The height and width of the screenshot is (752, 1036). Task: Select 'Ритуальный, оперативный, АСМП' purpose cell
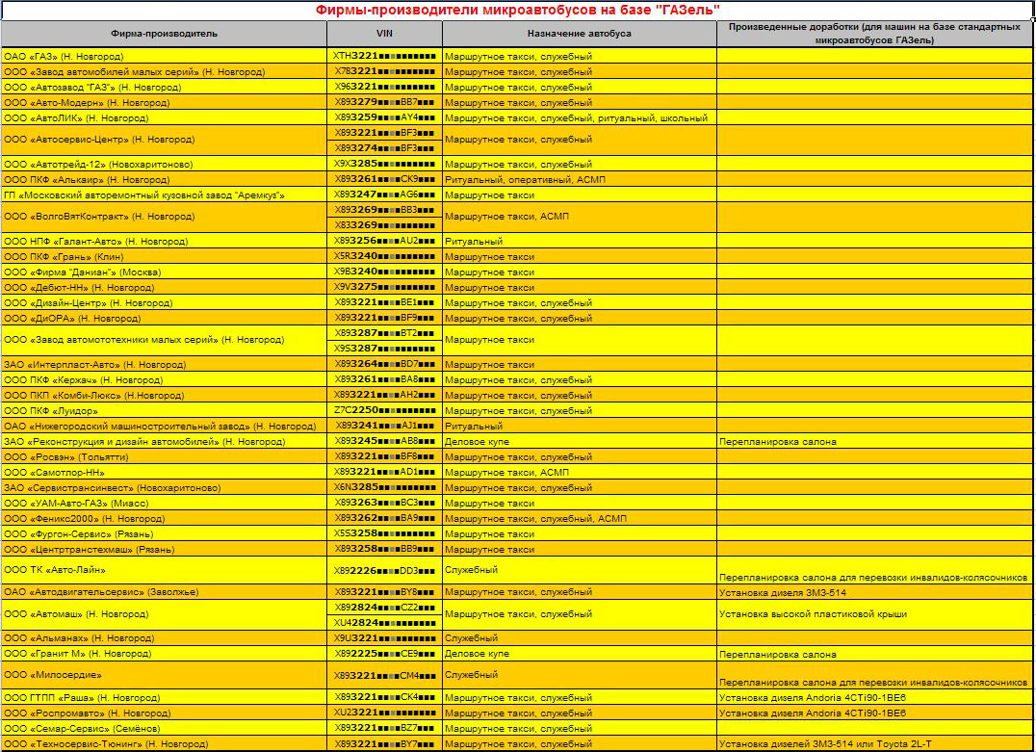[580, 179]
